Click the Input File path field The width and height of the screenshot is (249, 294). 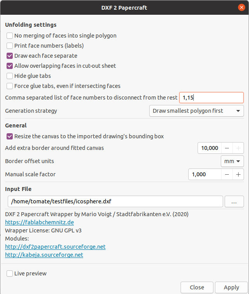(115, 201)
